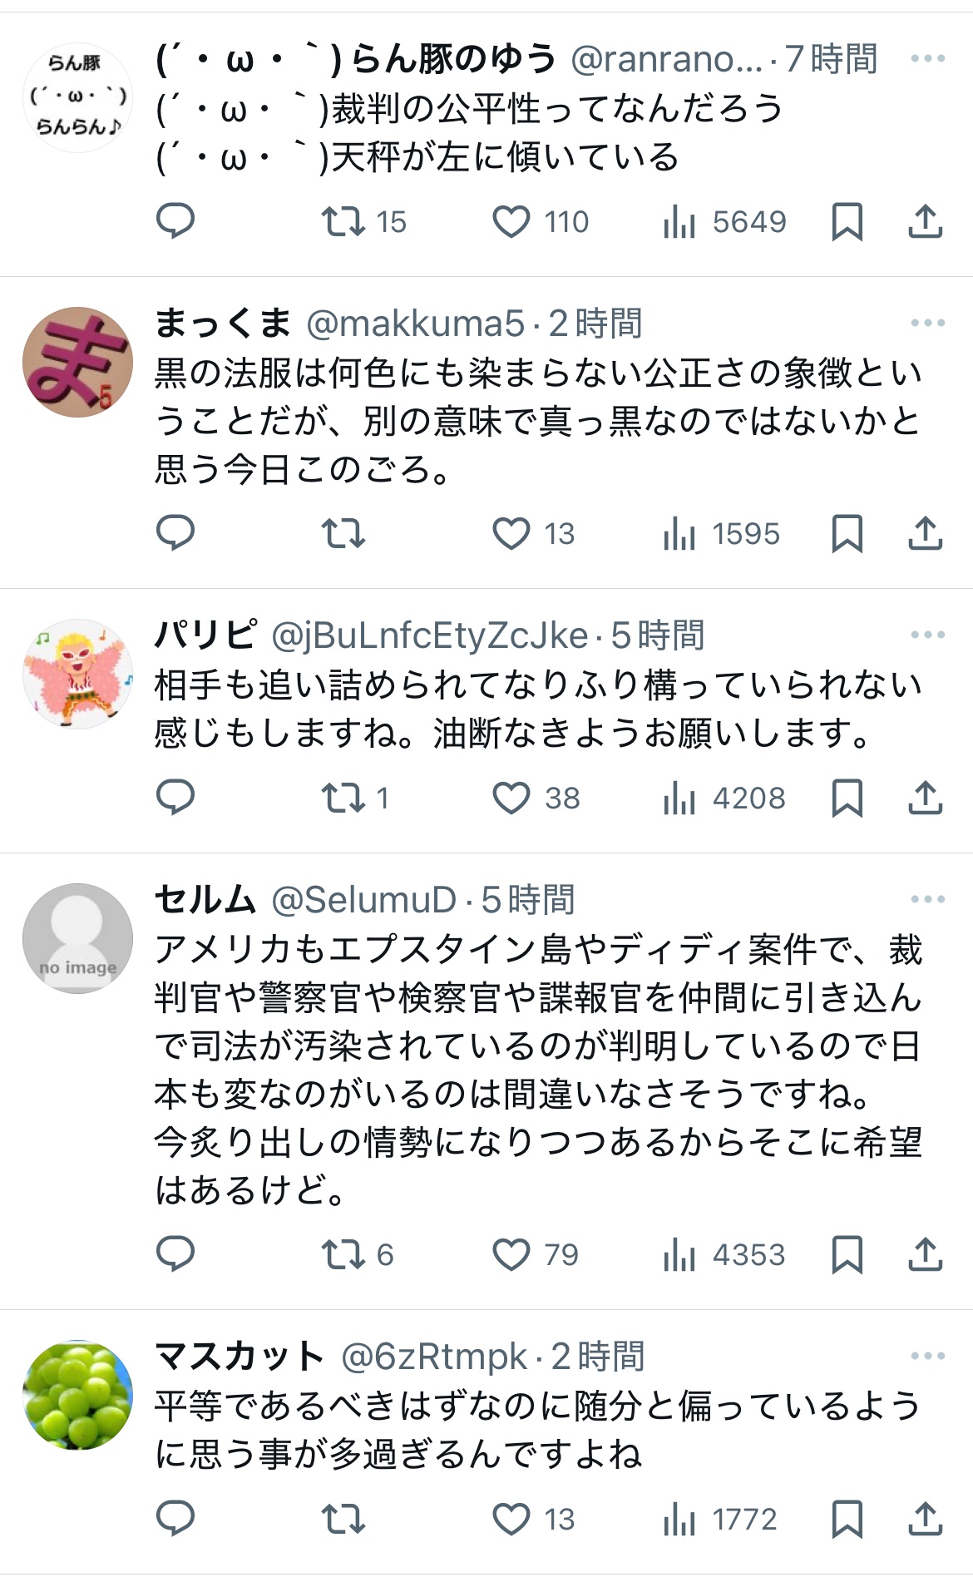The height and width of the screenshot is (1582, 973).
Task: Open the セルム tweet about エプスタイン島
Action: coord(539,1069)
